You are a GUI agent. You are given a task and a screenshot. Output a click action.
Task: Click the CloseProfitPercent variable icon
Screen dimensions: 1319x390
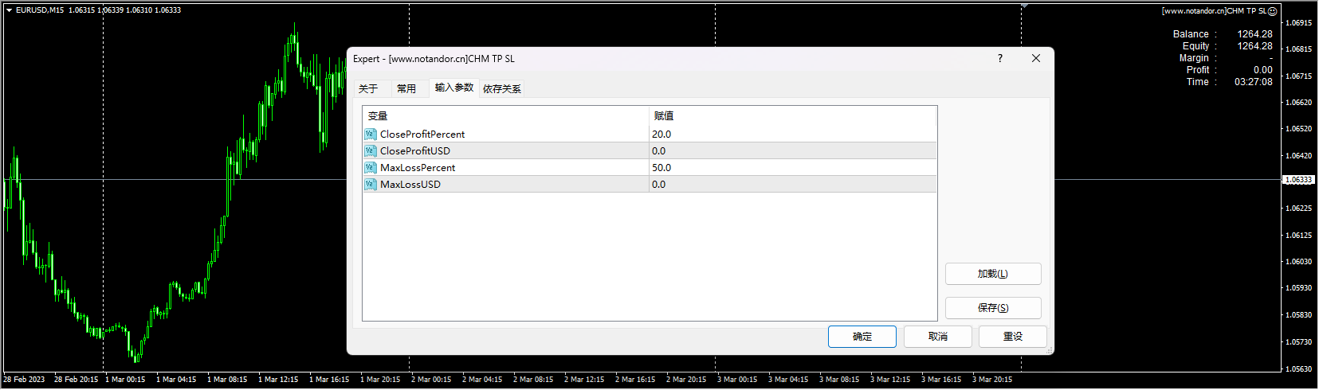(x=370, y=135)
